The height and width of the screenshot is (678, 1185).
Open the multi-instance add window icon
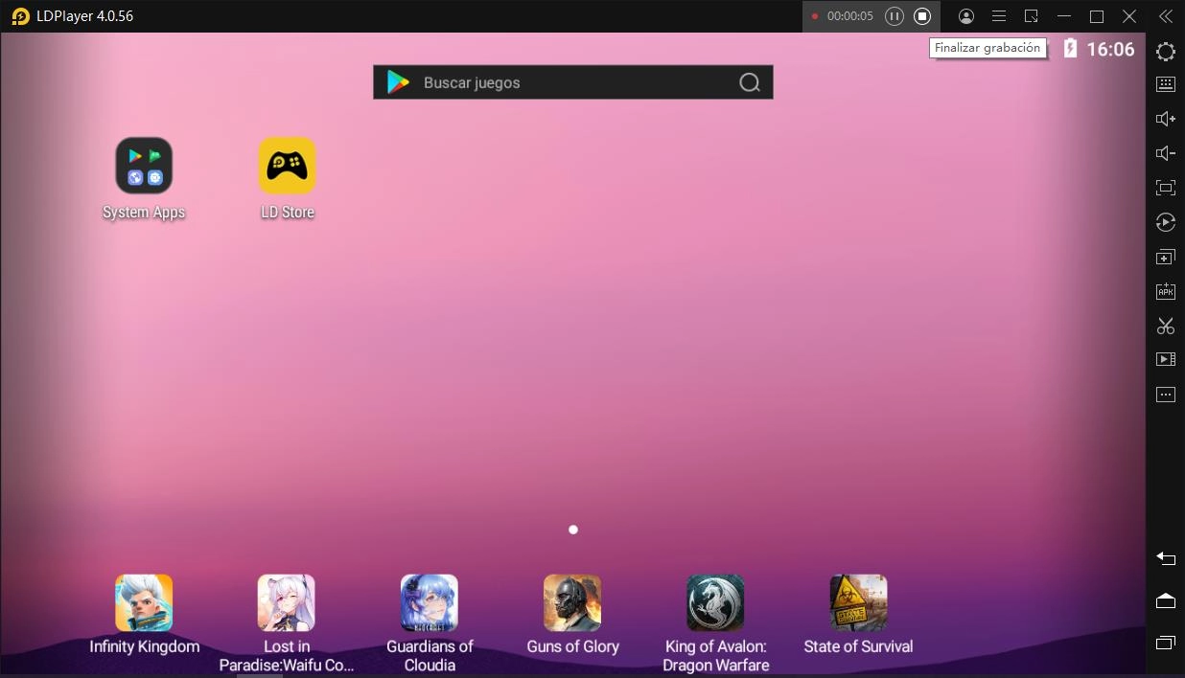[x=1166, y=257]
